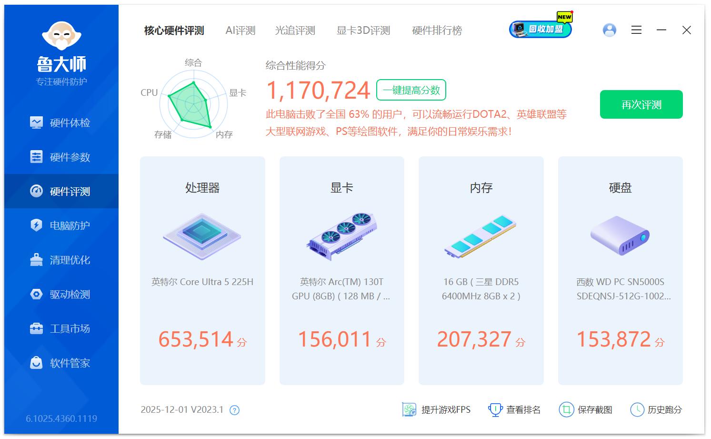The width and height of the screenshot is (711, 439).
Task: Click the version number 6.1025.4360.1119
Action: (x=61, y=419)
